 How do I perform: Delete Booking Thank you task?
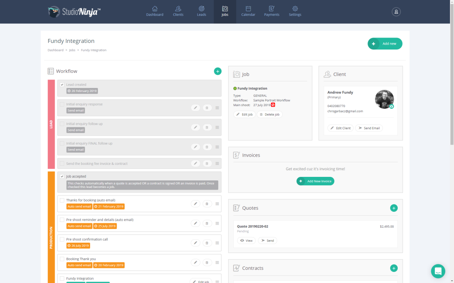coord(207,263)
